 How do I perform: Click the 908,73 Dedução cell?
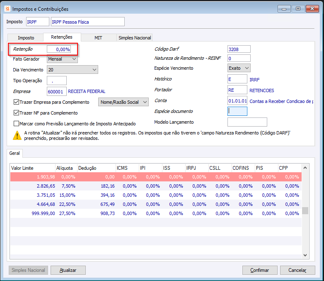click(x=97, y=213)
